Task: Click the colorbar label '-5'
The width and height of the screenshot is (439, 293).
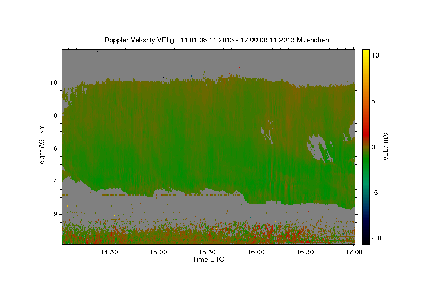Action: point(374,192)
